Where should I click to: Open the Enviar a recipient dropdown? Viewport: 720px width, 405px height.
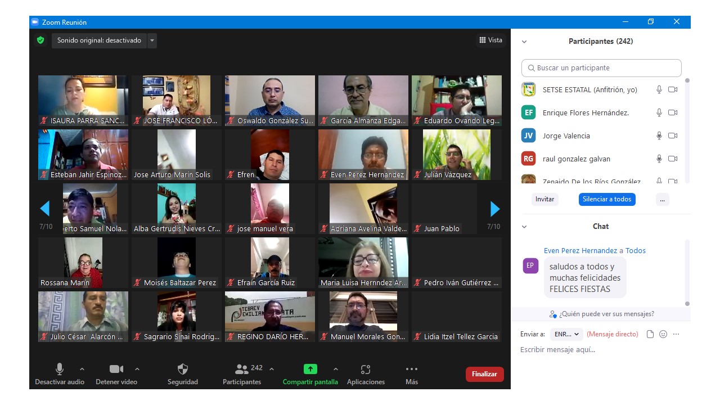coord(566,334)
